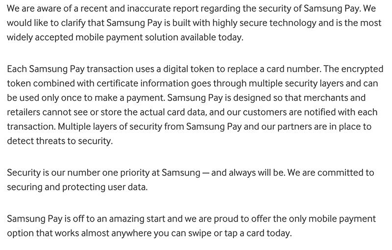This screenshot has width=392, height=250.
Task: Click 'Samsung Pay' in the first sentence
Action: pyautogui.click(x=332, y=9)
